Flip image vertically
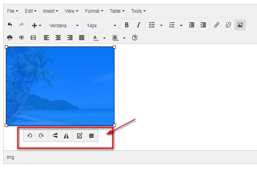The height and width of the screenshot is (171, 257). coord(55,136)
